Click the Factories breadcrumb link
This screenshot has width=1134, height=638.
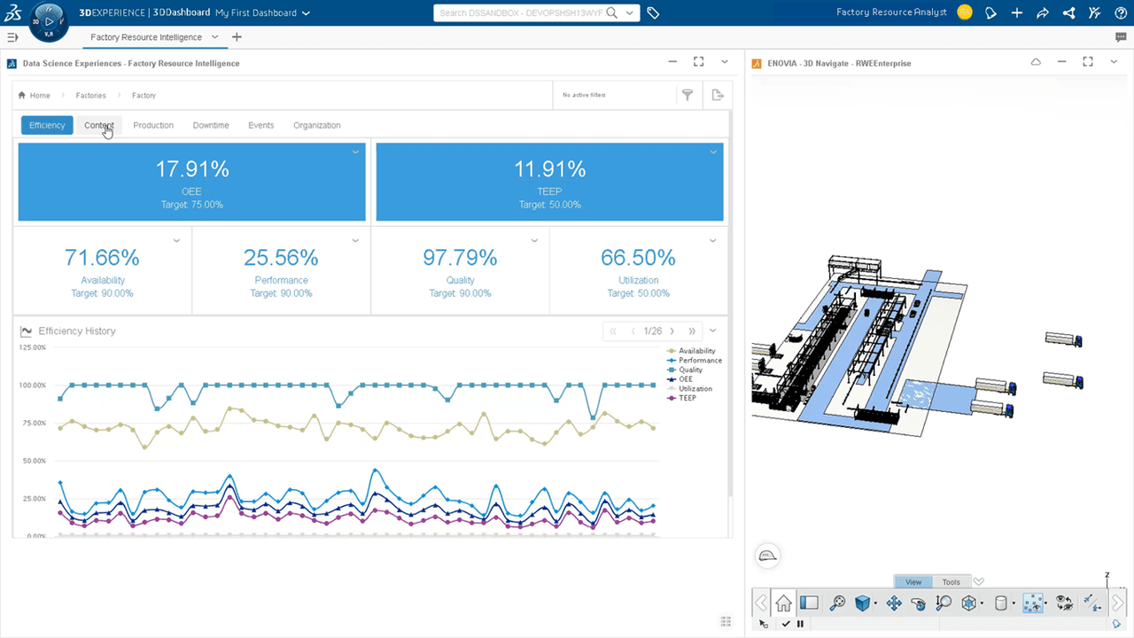(90, 95)
